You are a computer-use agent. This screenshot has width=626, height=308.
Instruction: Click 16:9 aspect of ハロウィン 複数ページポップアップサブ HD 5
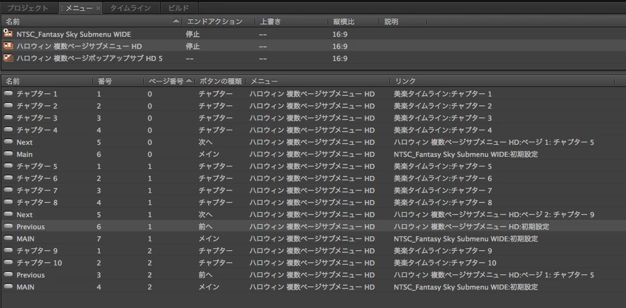pos(340,58)
